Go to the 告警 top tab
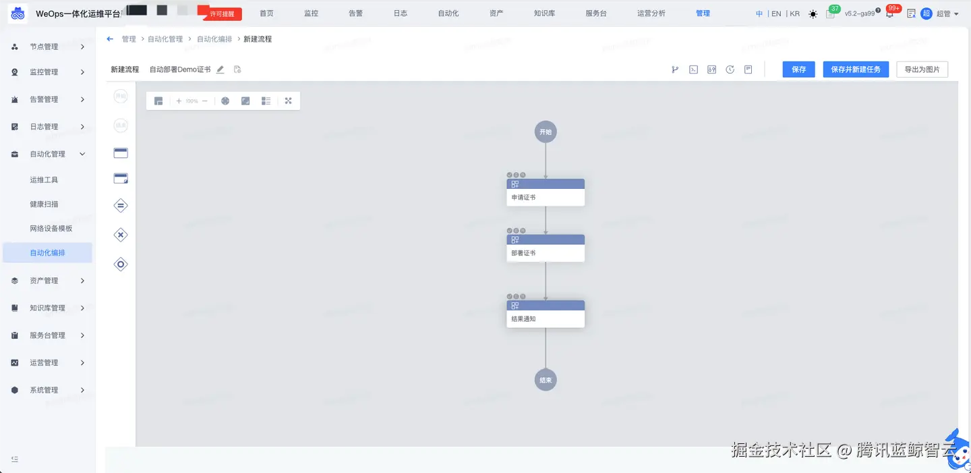The image size is (971, 473). (x=355, y=13)
